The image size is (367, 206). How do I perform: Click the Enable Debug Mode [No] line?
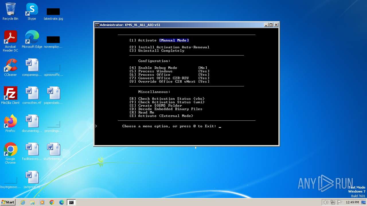(168, 68)
